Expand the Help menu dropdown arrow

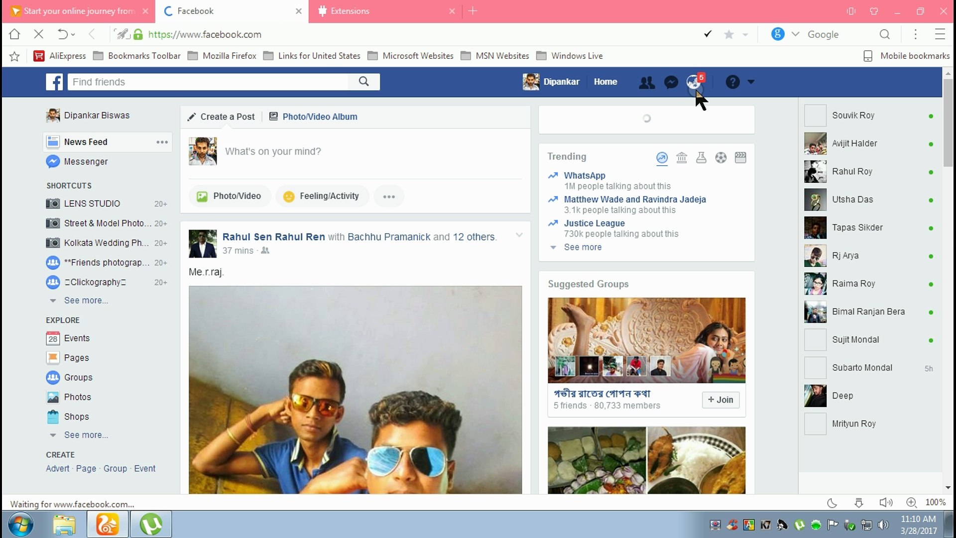tap(751, 82)
